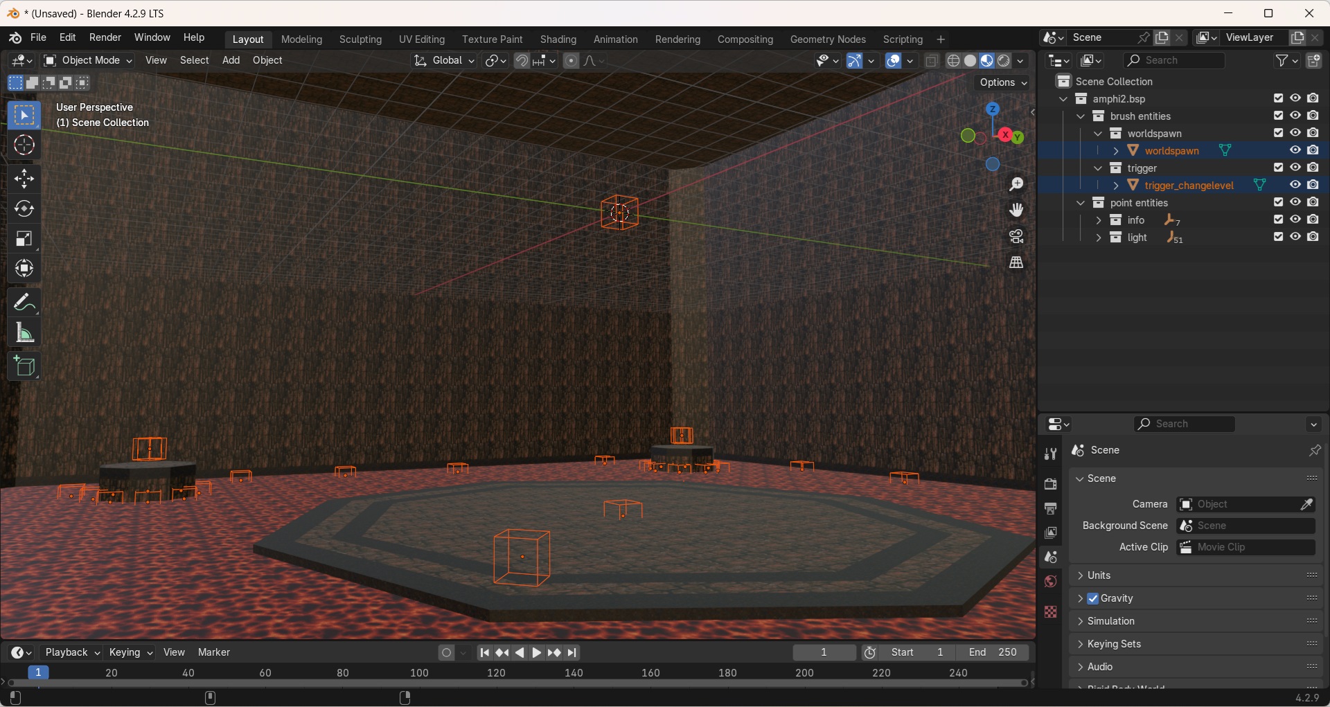The width and height of the screenshot is (1330, 707).
Task: Switch to the Geometry Nodes workspace tab
Action: click(x=828, y=39)
